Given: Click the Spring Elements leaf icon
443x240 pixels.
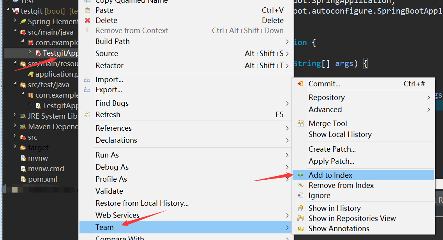Looking at the screenshot, I should tap(23, 21).
